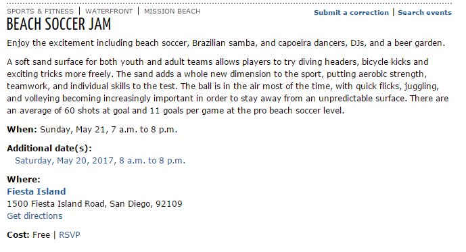The height and width of the screenshot is (252, 466).
Task: Click the paragraph about soft sand surface
Action: tap(228, 86)
